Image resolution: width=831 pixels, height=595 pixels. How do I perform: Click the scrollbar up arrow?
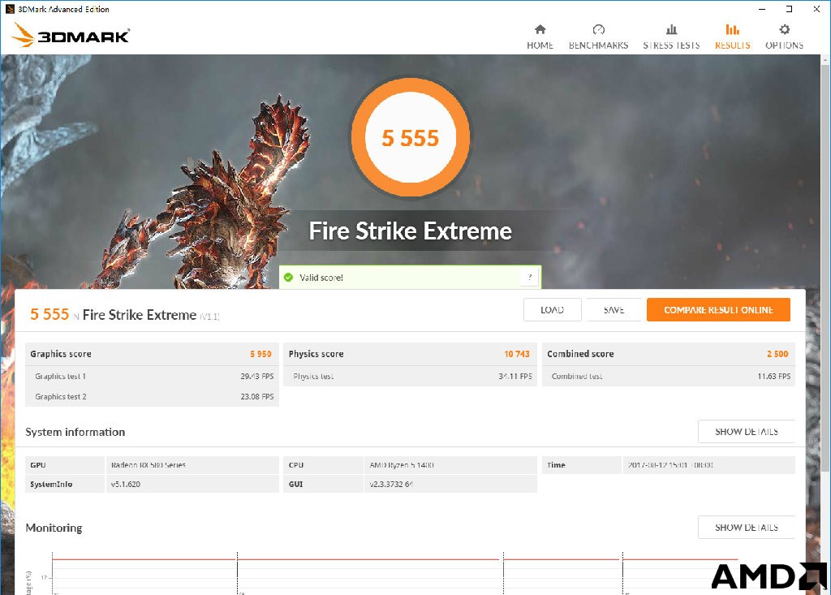pos(825,59)
